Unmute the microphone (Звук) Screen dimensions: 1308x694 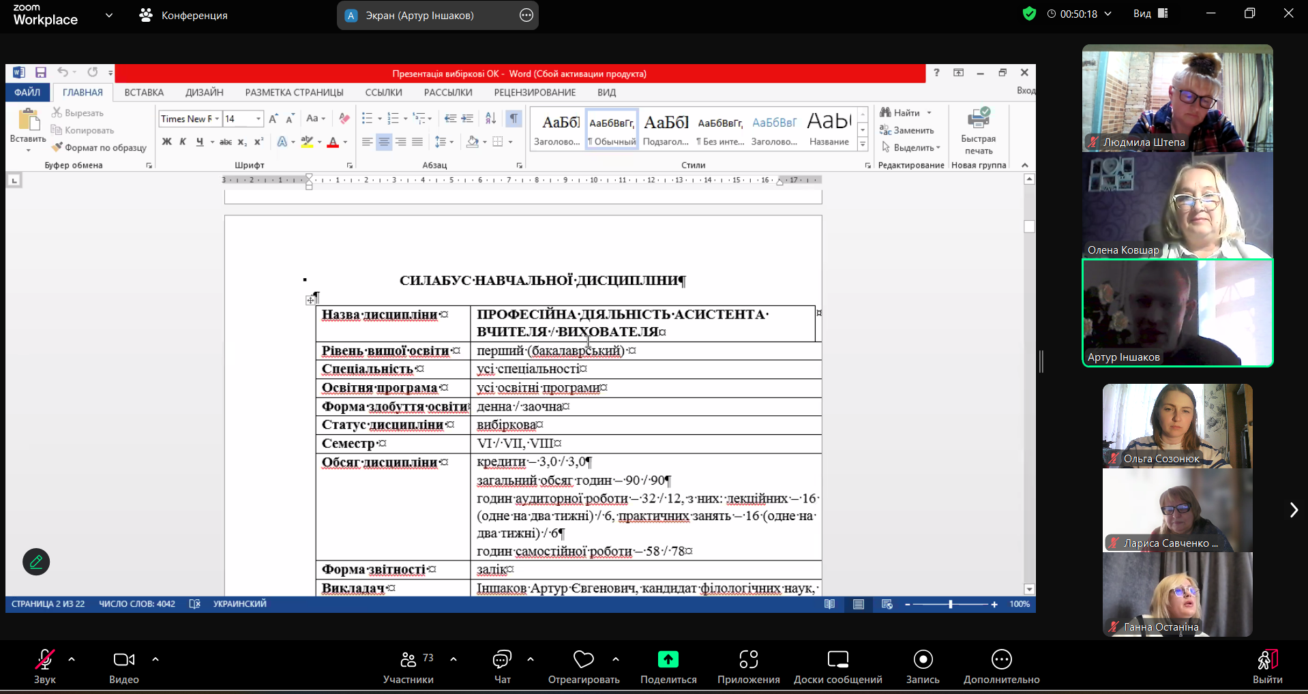point(45,659)
